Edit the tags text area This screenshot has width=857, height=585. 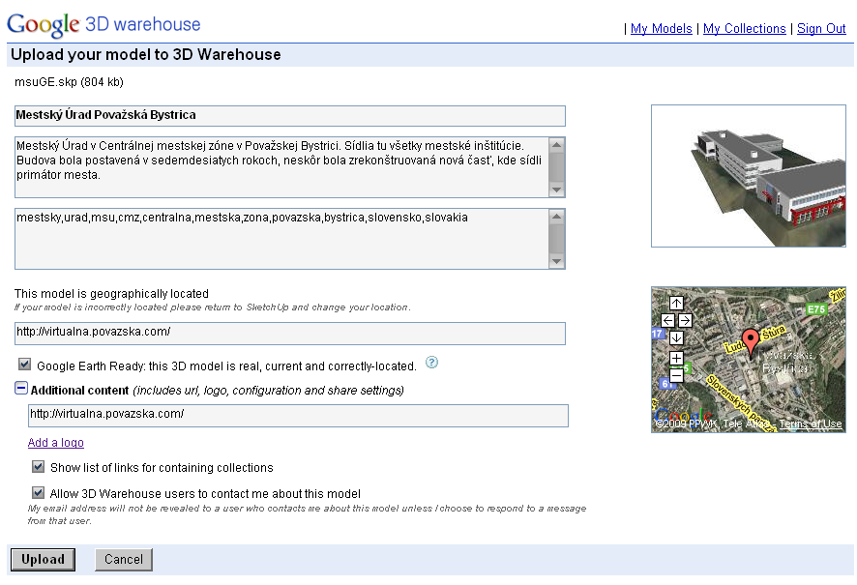click(281, 239)
